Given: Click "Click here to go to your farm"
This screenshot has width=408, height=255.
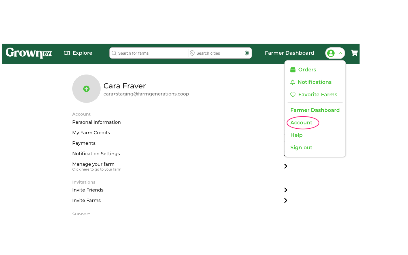Looking at the screenshot, I should coord(97,169).
